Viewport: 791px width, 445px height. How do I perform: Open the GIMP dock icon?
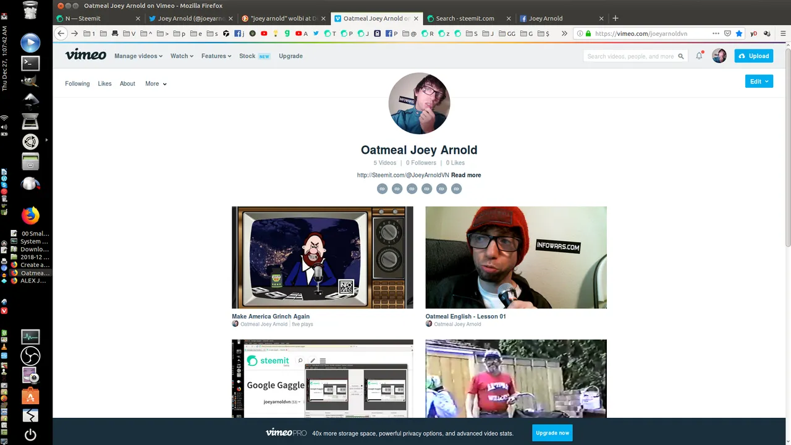30,81
